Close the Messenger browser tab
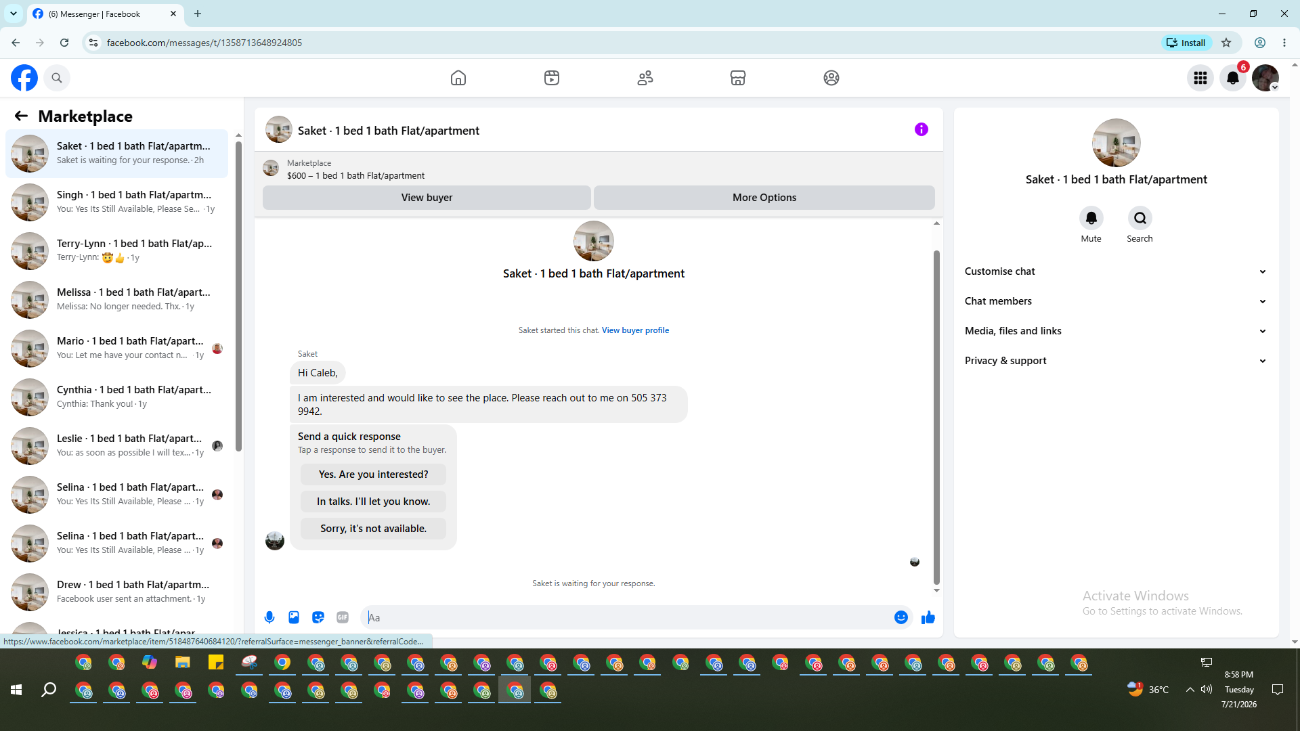 click(x=173, y=14)
